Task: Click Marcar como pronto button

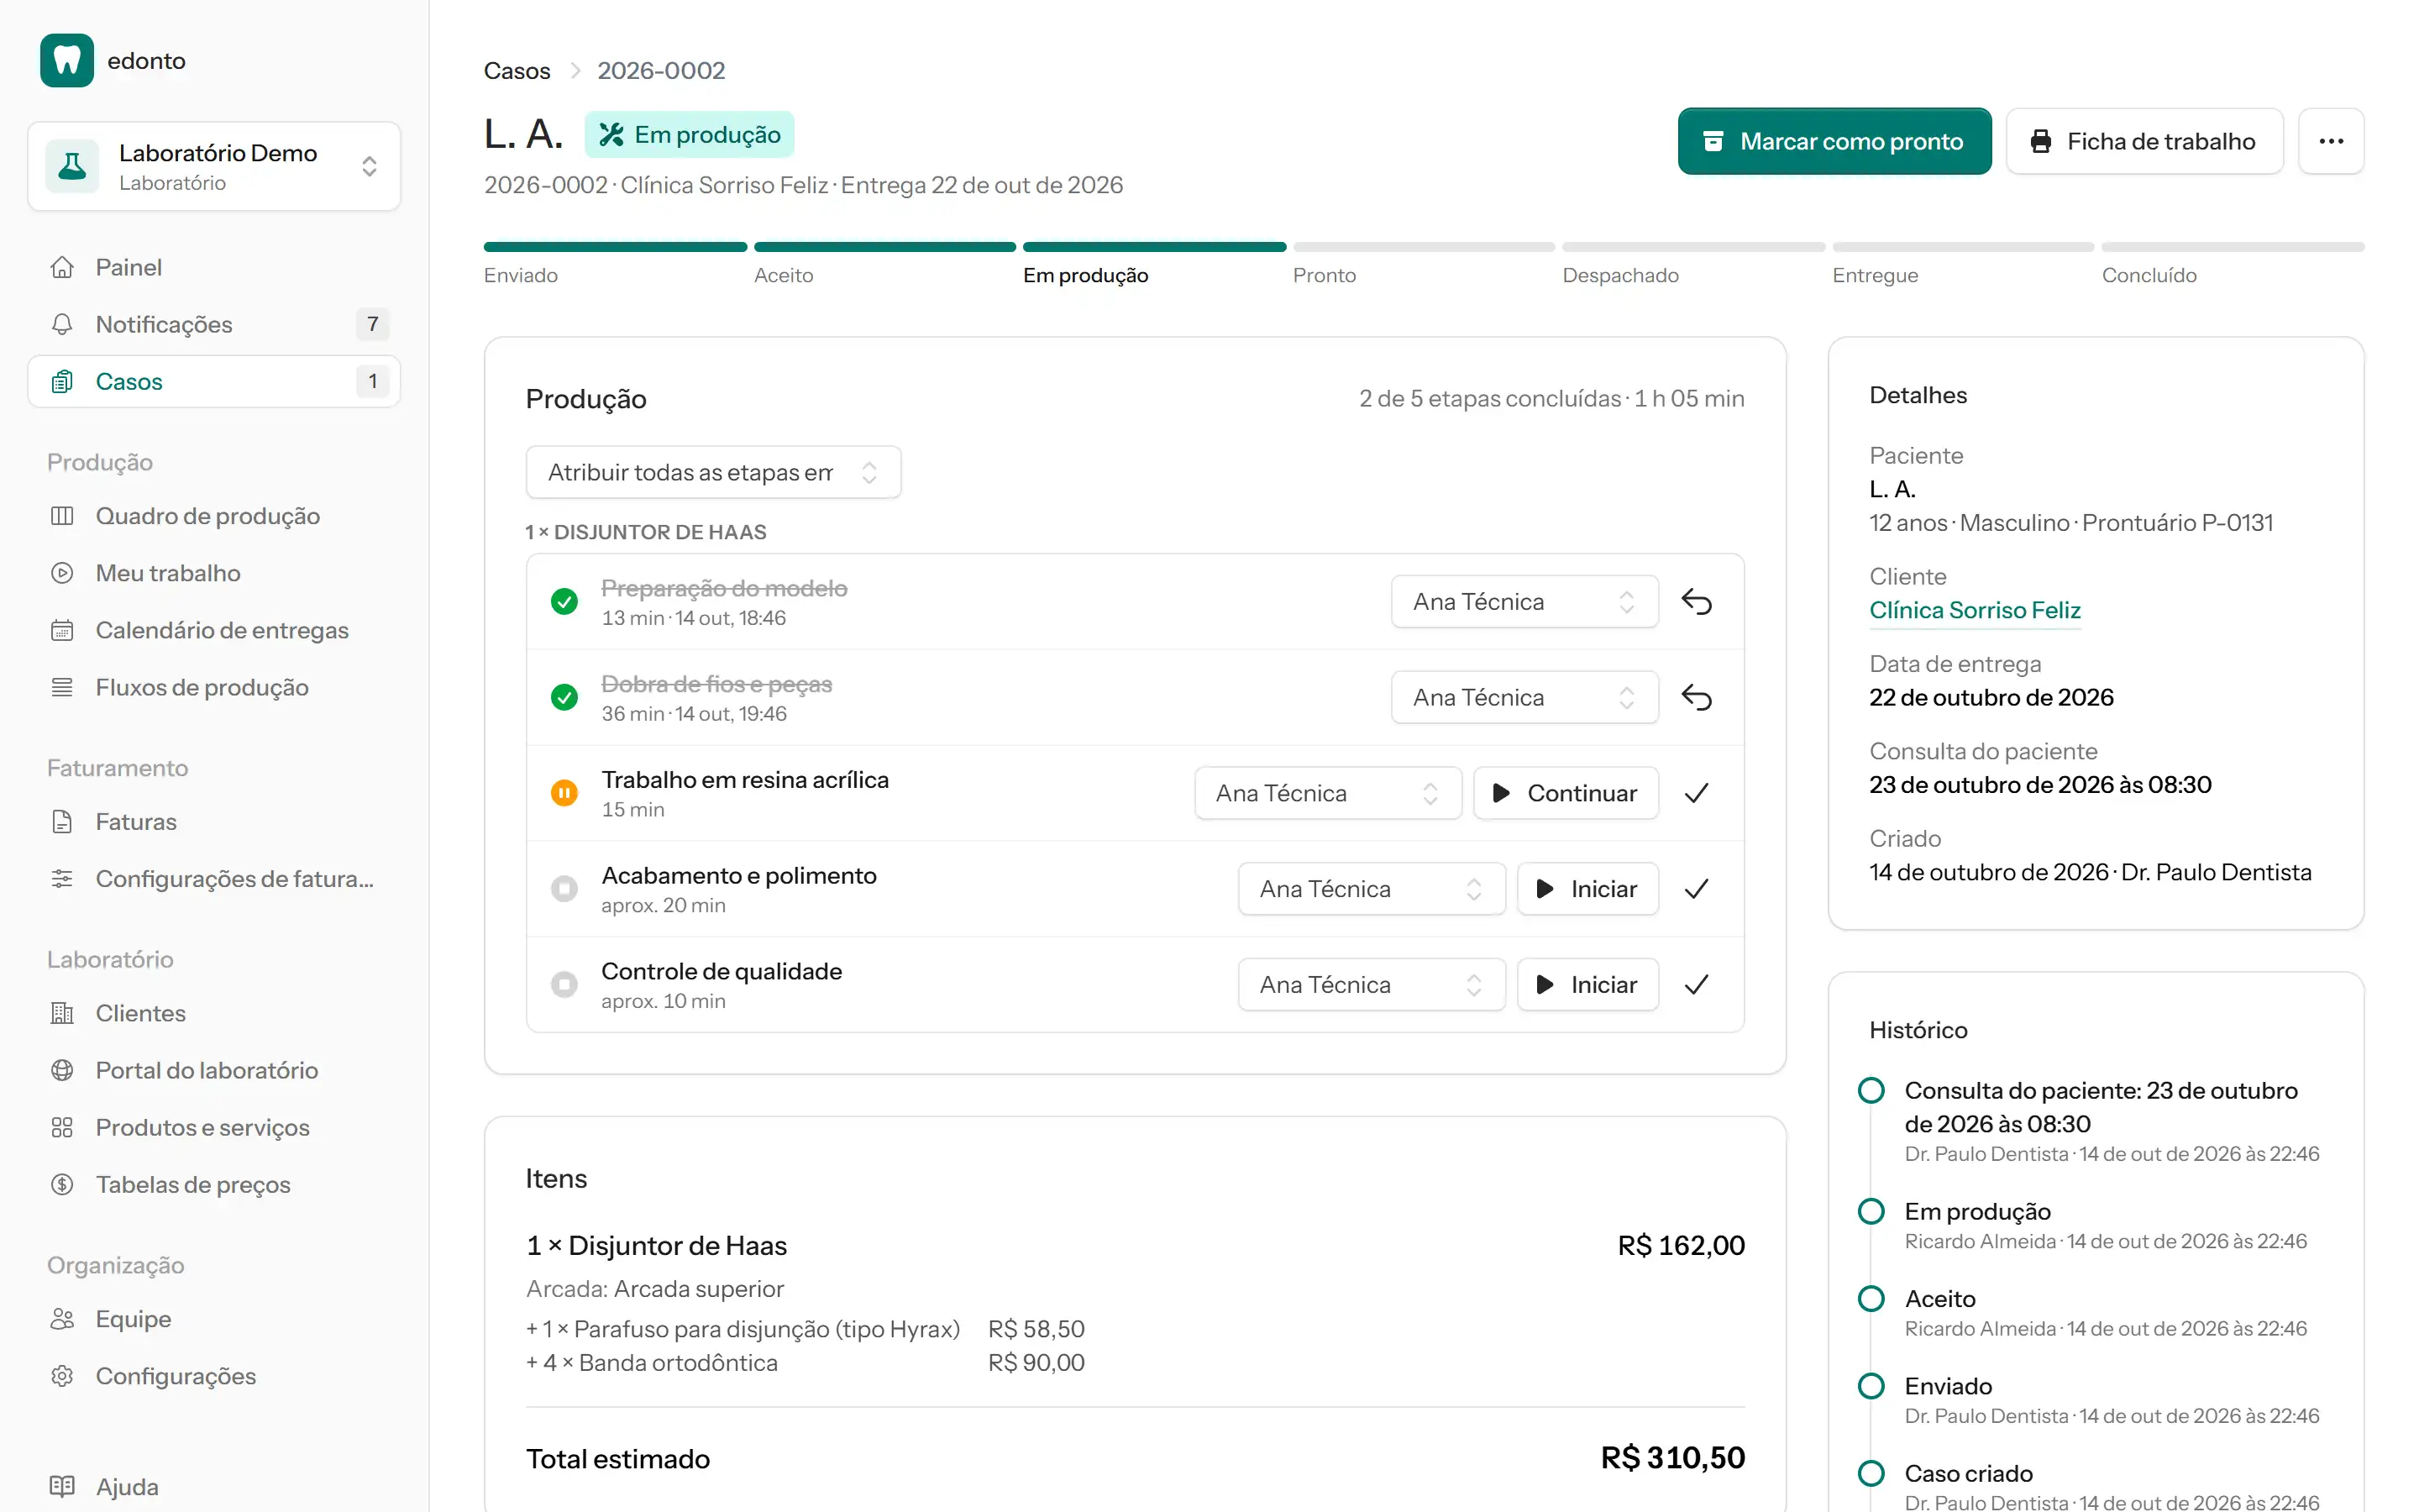Action: (1834, 141)
